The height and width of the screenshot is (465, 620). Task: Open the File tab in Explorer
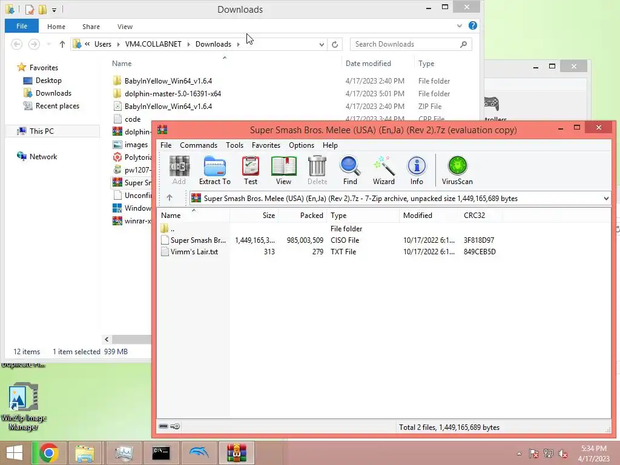(22, 26)
